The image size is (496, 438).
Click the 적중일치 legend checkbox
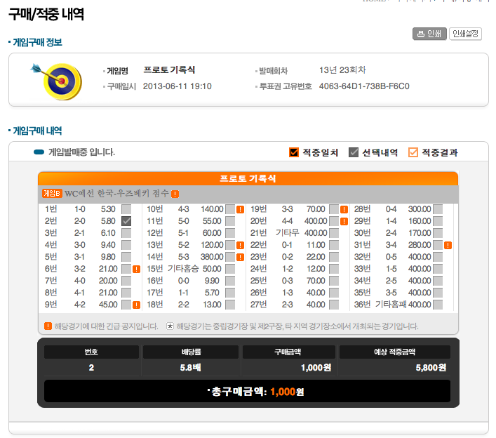pyautogui.click(x=294, y=152)
